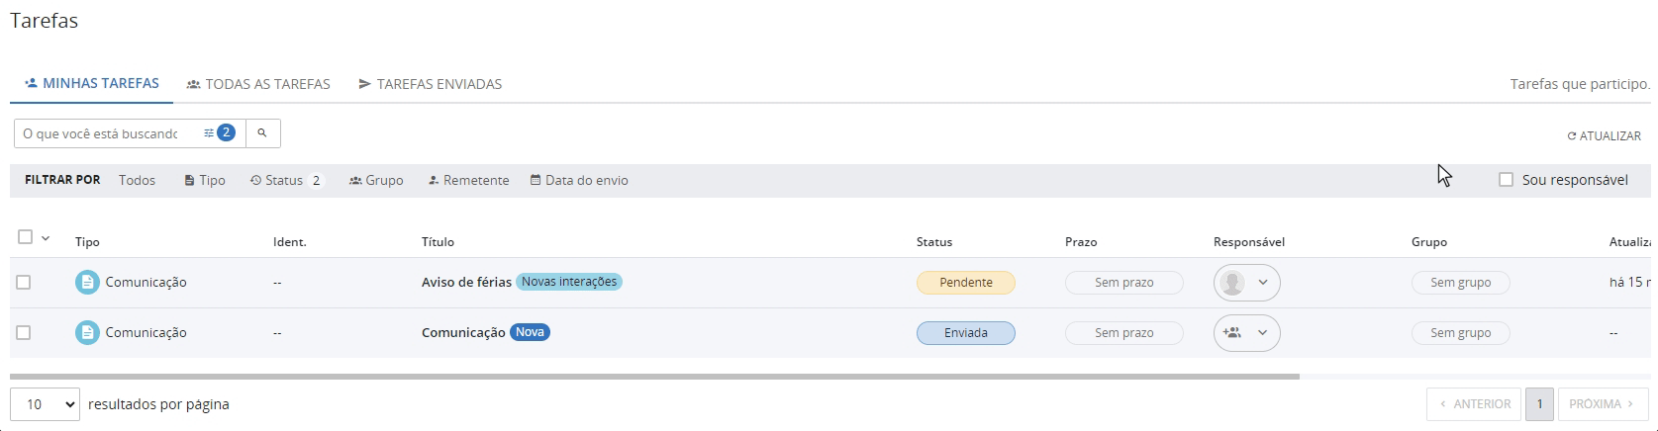Filter by Grupo
The height and width of the screenshot is (431, 1658).
(x=376, y=180)
